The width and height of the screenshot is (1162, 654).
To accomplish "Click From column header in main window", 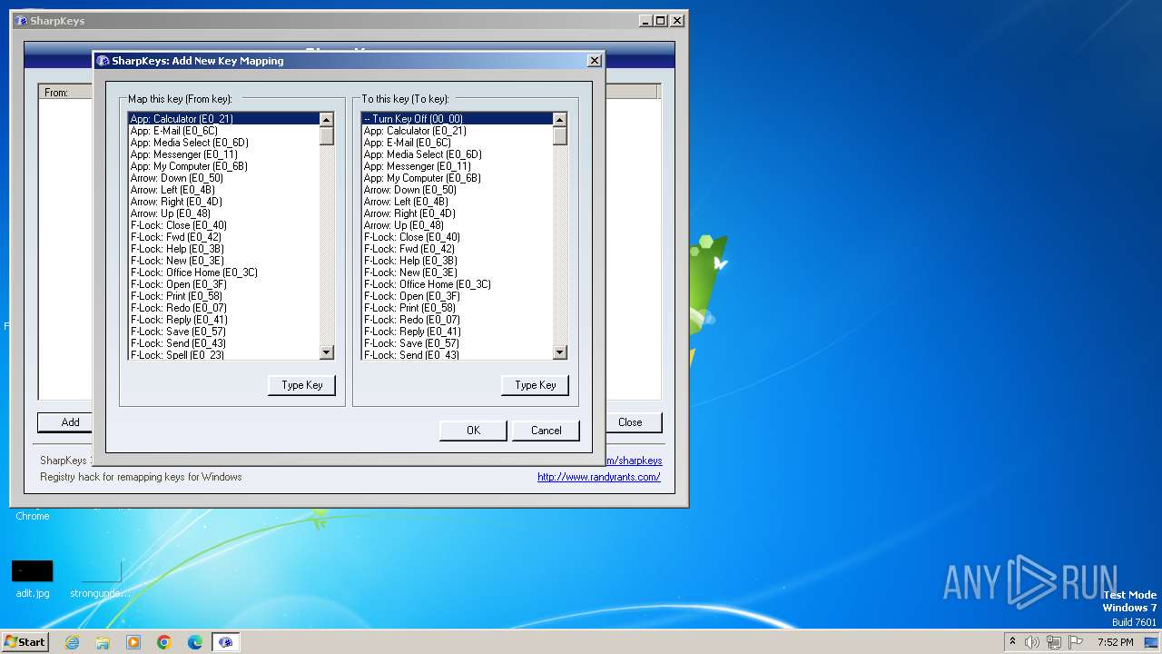I will pyautogui.click(x=65, y=93).
